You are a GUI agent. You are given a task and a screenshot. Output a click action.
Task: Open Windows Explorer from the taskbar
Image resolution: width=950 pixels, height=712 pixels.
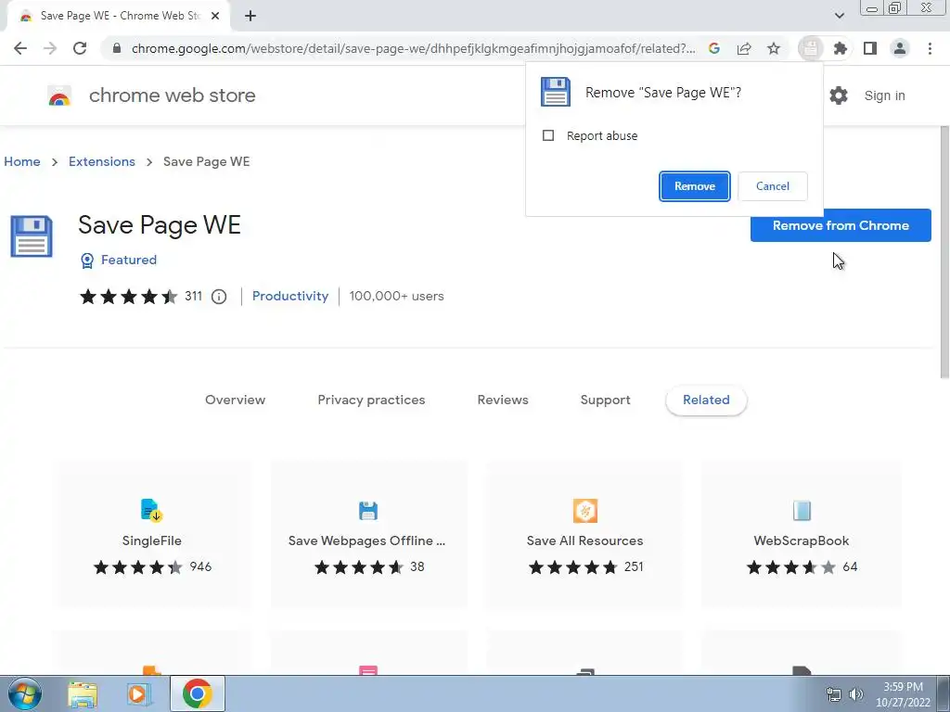[x=83, y=694]
